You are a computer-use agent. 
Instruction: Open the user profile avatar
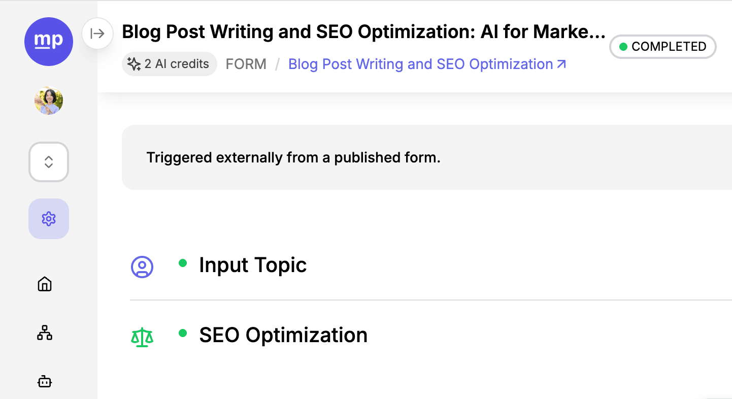(49, 101)
